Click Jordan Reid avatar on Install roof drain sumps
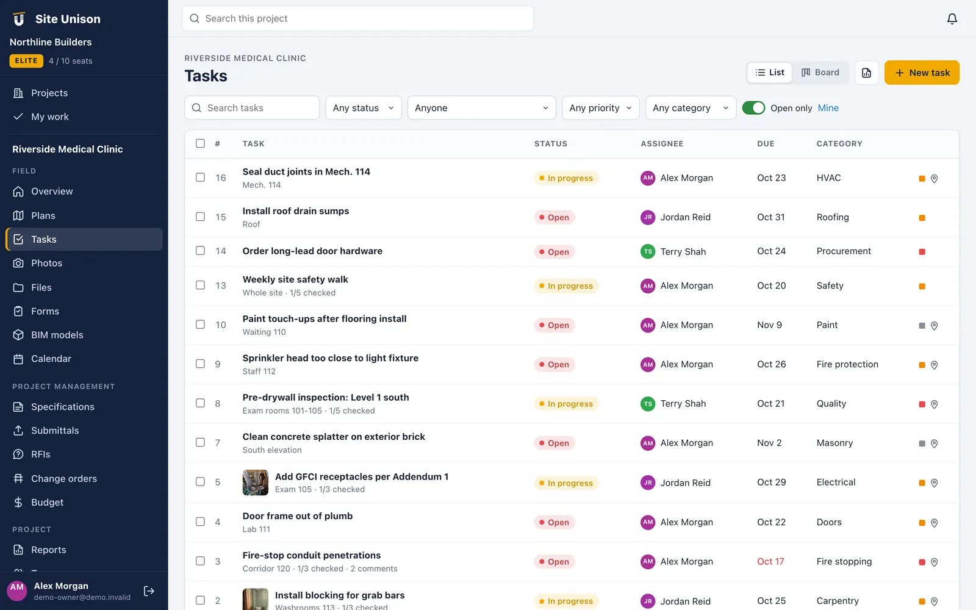 (648, 217)
